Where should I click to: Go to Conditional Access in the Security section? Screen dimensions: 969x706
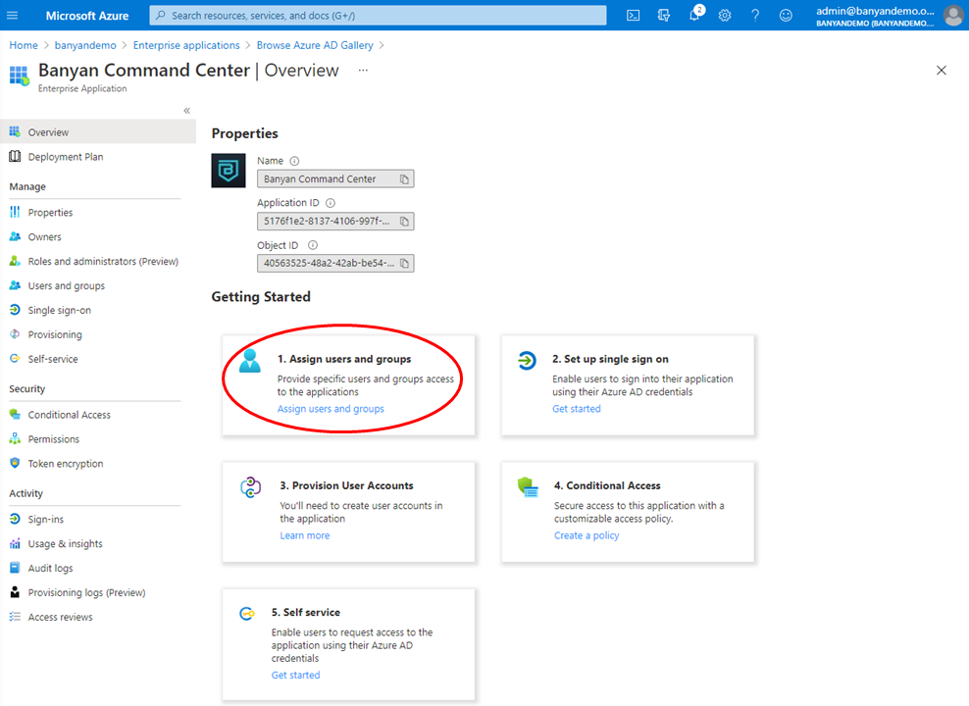click(x=69, y=415)
